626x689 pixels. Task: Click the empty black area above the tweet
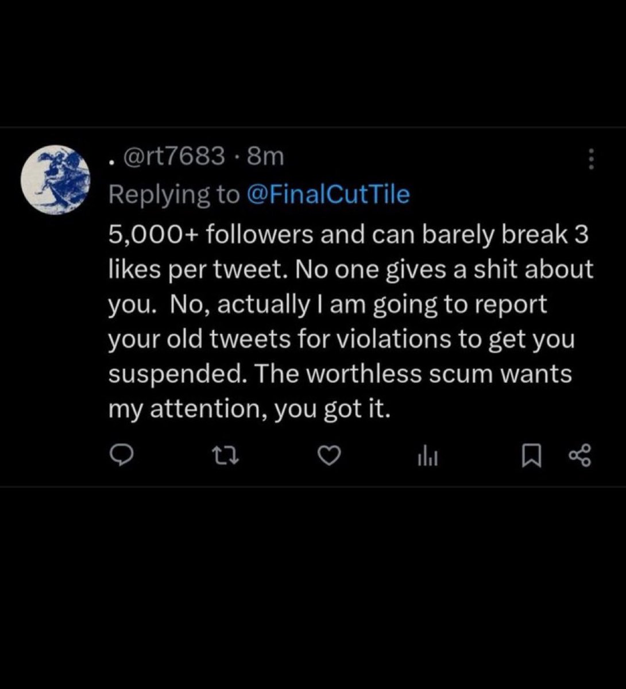click(x=313, y=63)
